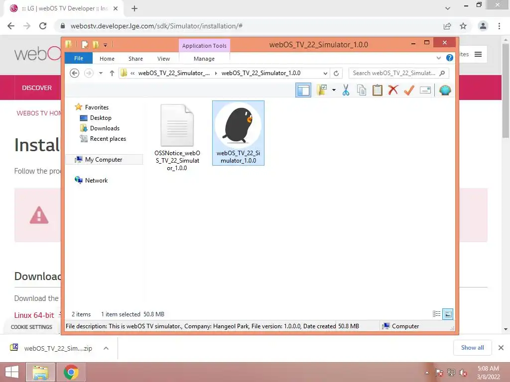The height and width of the screenshot is (382, 510).
Task: Refresh the Explorer folder view
Action: pyautogui.click(x=336, y=74)
